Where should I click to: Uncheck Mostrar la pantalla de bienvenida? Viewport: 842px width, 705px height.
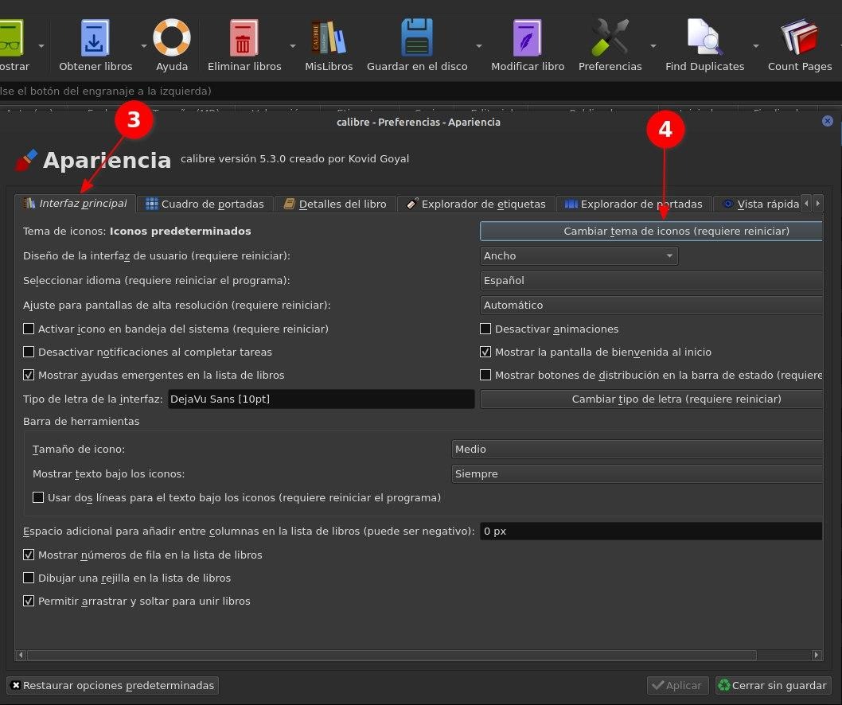tap(485, 352)
